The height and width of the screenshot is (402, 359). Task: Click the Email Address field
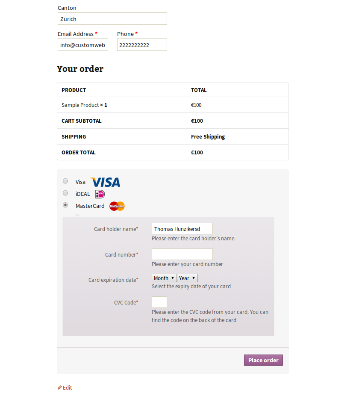82,44
